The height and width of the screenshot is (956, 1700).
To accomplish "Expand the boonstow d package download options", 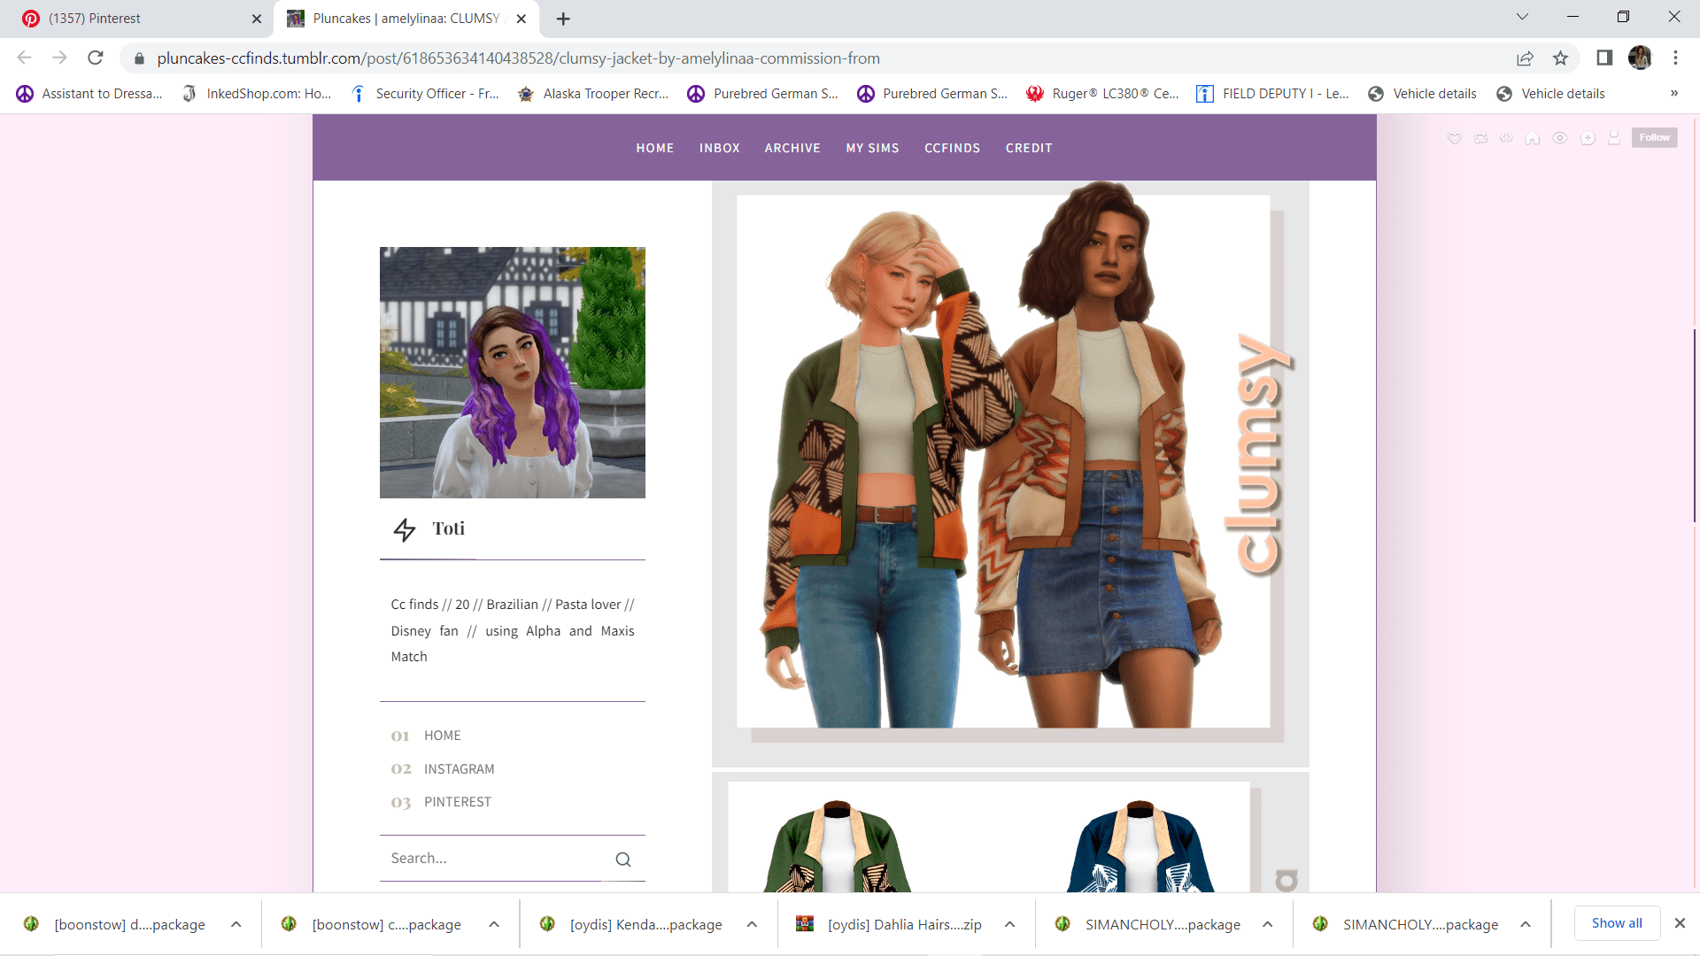I will 236,924.
